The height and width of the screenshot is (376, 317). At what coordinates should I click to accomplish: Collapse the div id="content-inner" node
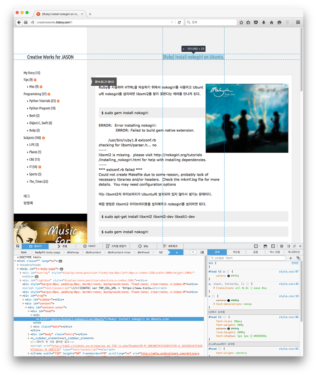(26, 308)
